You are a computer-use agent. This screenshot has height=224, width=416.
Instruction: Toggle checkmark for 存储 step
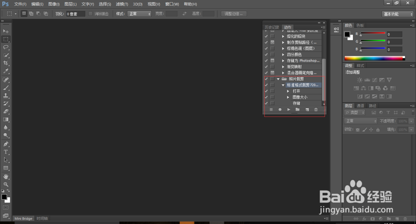(266, 103)
